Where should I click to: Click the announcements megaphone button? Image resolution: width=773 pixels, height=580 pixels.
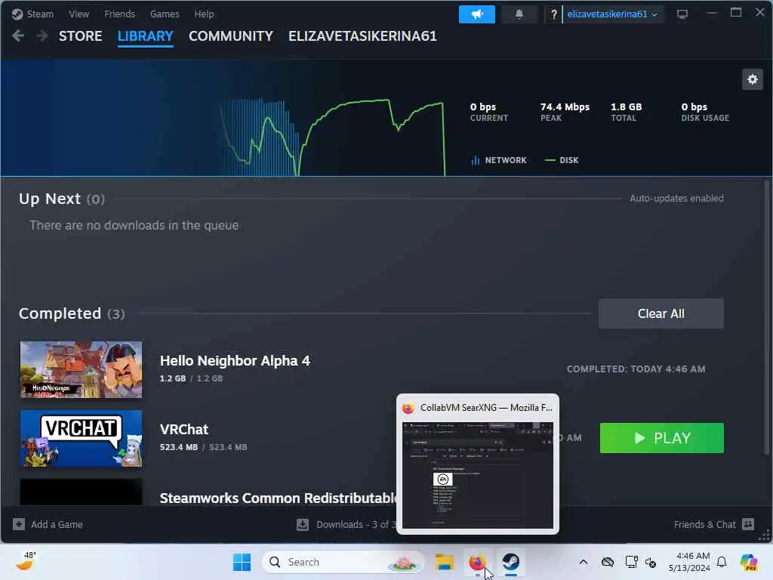click(477, 14)
